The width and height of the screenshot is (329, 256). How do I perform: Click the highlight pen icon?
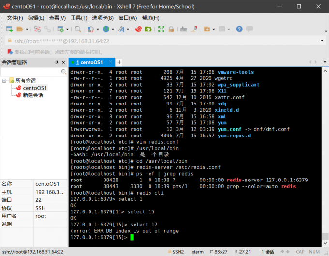pyautogui.click(x=194, y=29)
